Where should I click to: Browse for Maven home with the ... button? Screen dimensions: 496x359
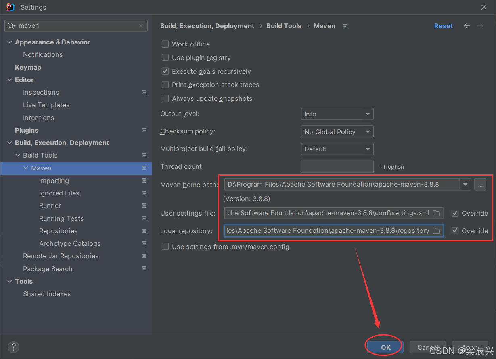click(x=480, y=185)
